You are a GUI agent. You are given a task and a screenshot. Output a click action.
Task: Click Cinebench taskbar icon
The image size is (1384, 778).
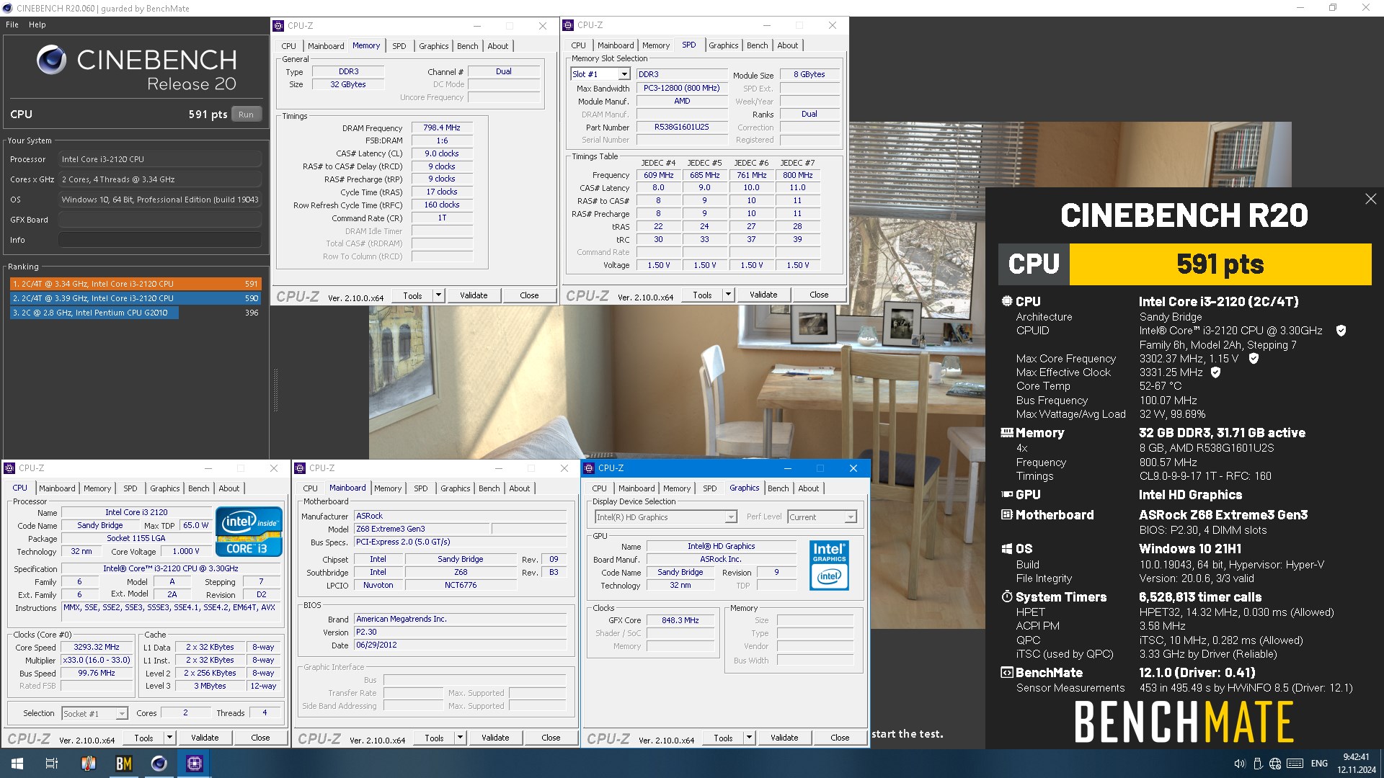(x=159, y=764)
